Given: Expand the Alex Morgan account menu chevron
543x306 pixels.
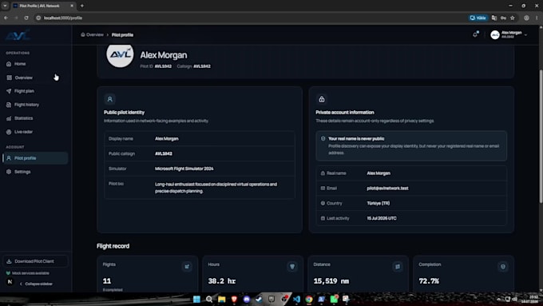Looking at the screenshot, I should 525,35.
